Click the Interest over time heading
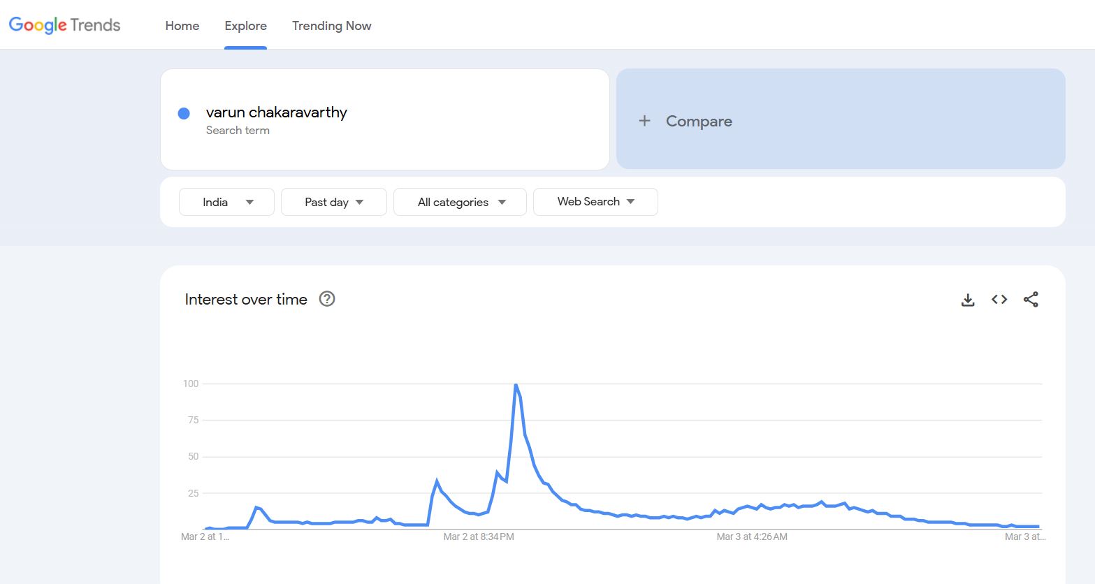The image size is (1095, 584). 246,299
